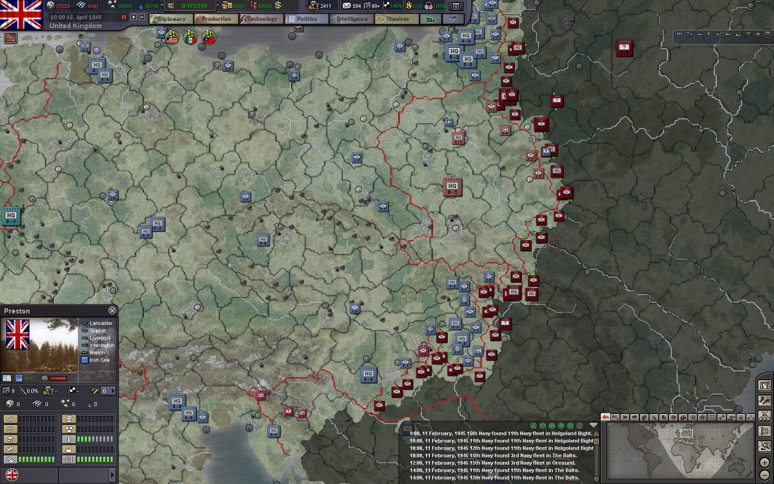Switch to the Technology tab
Image resolution: width=774 pixels, height=484 pixels.
tap(260, 19)
